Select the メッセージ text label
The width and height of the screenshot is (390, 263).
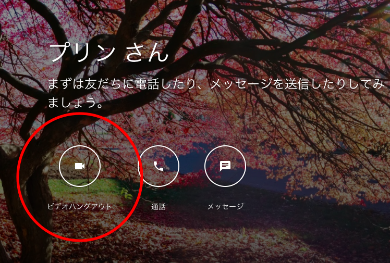(225, 207)
